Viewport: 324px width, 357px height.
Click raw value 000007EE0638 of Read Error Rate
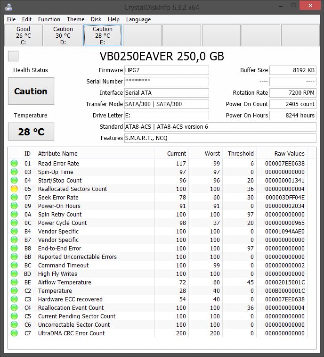click(284, 164)
